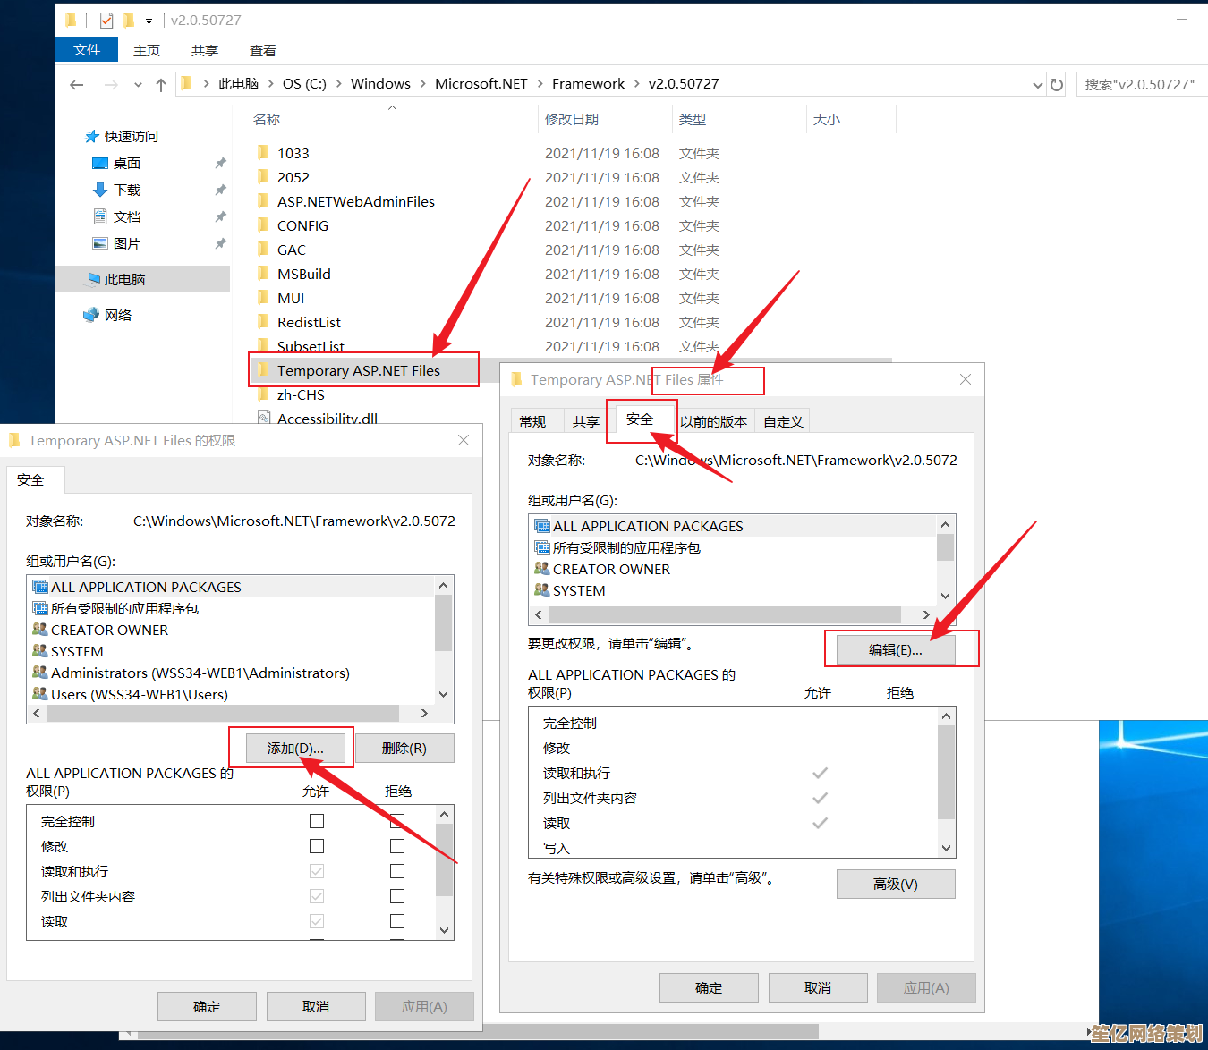The height and width of the screenshot is (1050, 1208).
Task: Click the Up directory arrow icon
Action: tap(161, 85)
